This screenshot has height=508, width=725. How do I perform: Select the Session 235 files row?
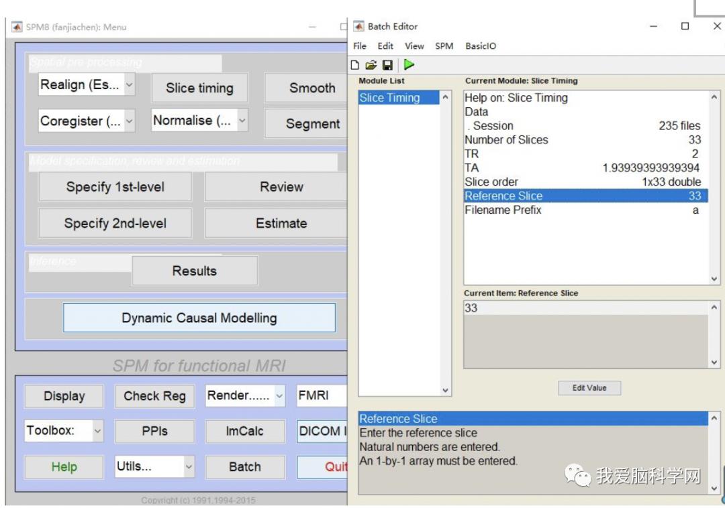point(586,126)
